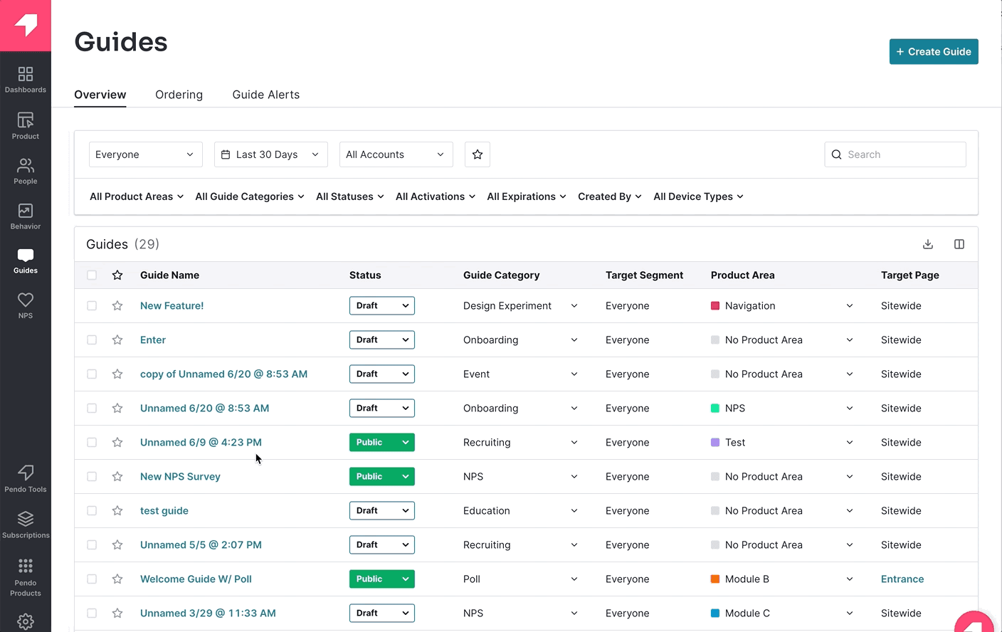1002x632 pixels.
Task: Click the Pendo logo home icon
Action: click(26, 26)
